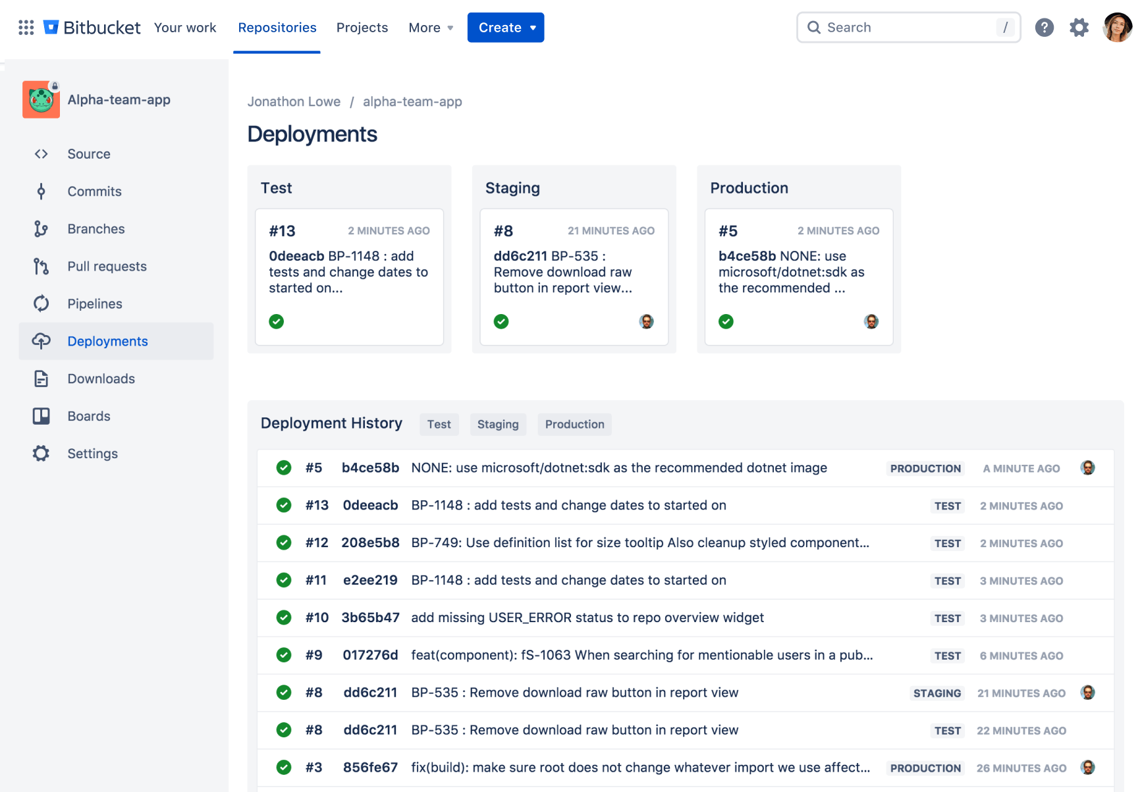The width and height of the screenshot is (1142, 792).
Task: Open the help question mark icon
Action: pos(1045,27)
